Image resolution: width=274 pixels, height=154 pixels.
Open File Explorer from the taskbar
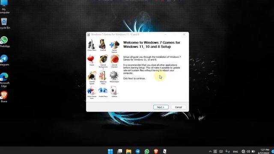128,151
